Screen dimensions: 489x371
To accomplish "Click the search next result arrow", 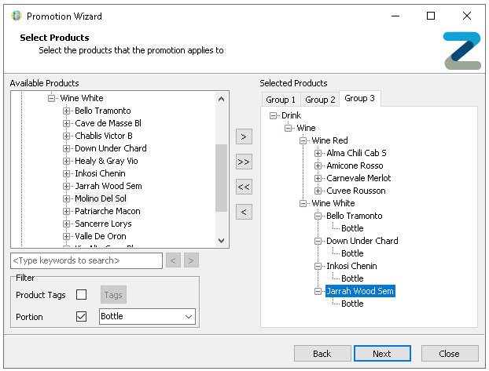I will click(x=191, y=260).
